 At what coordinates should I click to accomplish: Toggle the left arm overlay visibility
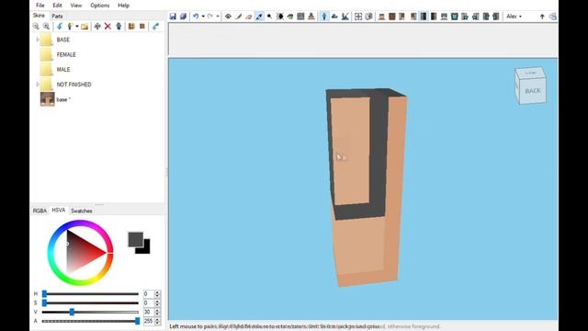[x=465, y=17]
